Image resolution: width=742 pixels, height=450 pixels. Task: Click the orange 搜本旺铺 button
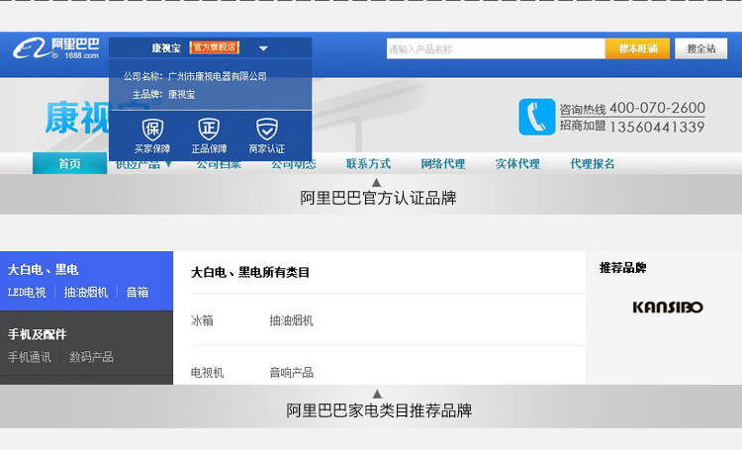637,48
